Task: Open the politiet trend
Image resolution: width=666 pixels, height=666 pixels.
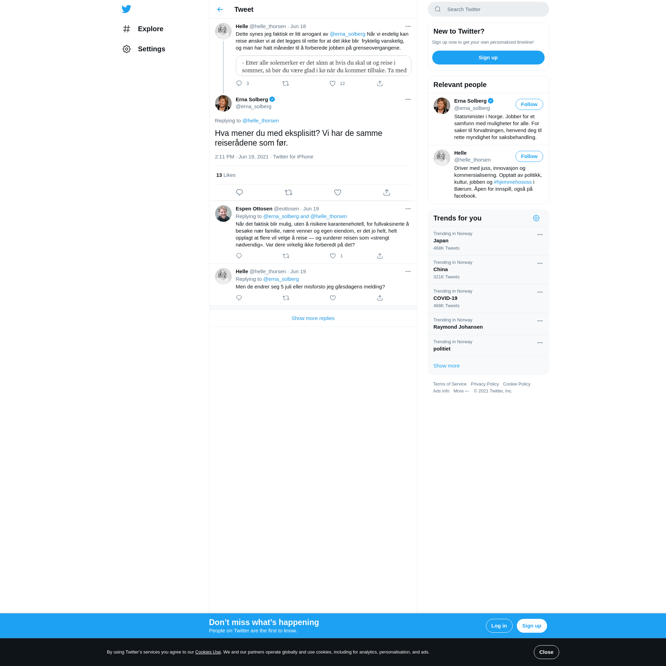Action: pyautogui.click(x=488, y=346)
